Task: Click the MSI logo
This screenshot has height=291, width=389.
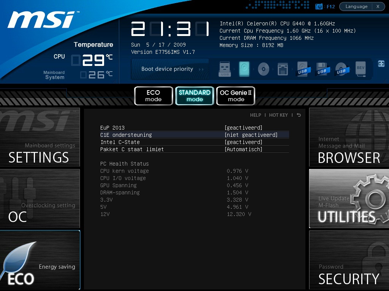Action: (x=43, y=20)
